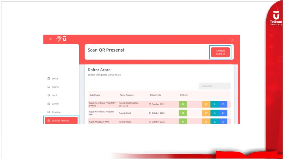Select Scan QR Presensi sidebar item
The width and height of the screenshot is (283, 159).
click(x=61, y=120)
